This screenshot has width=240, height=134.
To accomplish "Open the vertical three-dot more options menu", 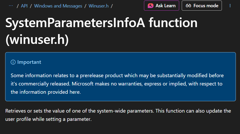I will pyautogui.click(x=230, y=6).
